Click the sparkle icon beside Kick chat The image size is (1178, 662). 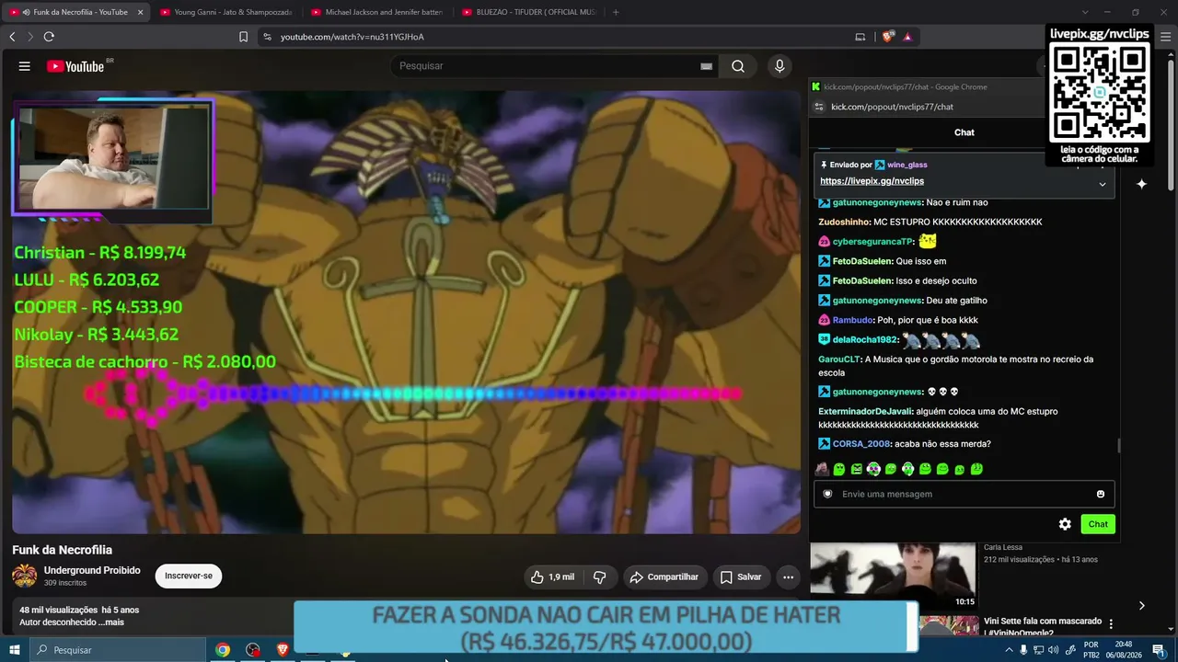pyautogui.click(x=1141, y=184)
